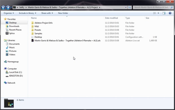Toggle the preview pane icon
The width and height of the screenshot is (175, 110).
point(164,13)
